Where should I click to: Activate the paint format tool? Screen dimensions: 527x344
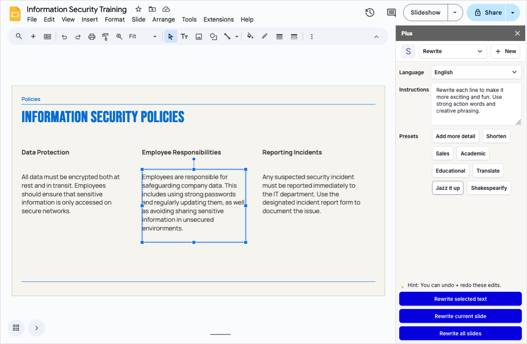[105, 36]
